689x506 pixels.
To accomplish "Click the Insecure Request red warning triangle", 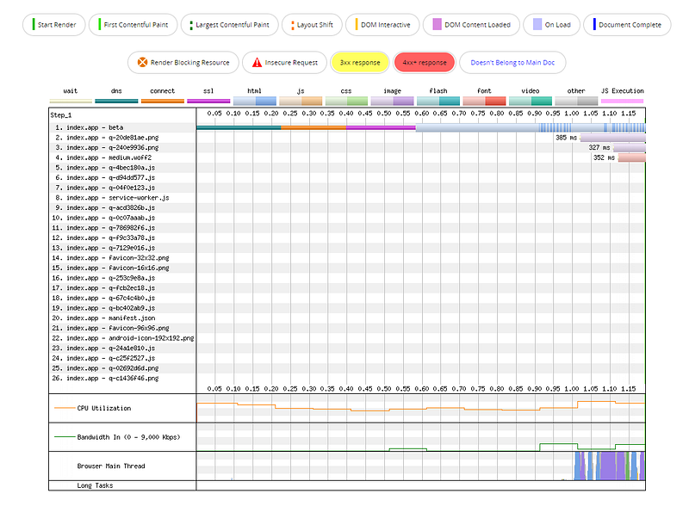I will pyautogui.click(x=257, y=62).
